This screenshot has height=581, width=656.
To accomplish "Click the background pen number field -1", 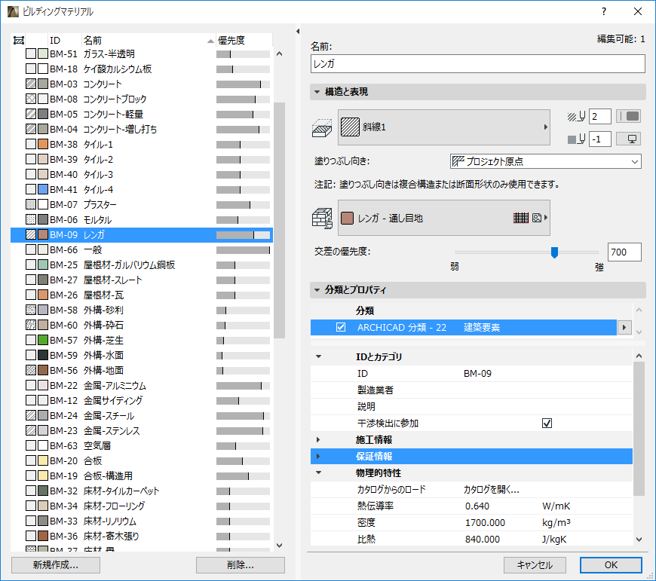I will coord(599,139).
